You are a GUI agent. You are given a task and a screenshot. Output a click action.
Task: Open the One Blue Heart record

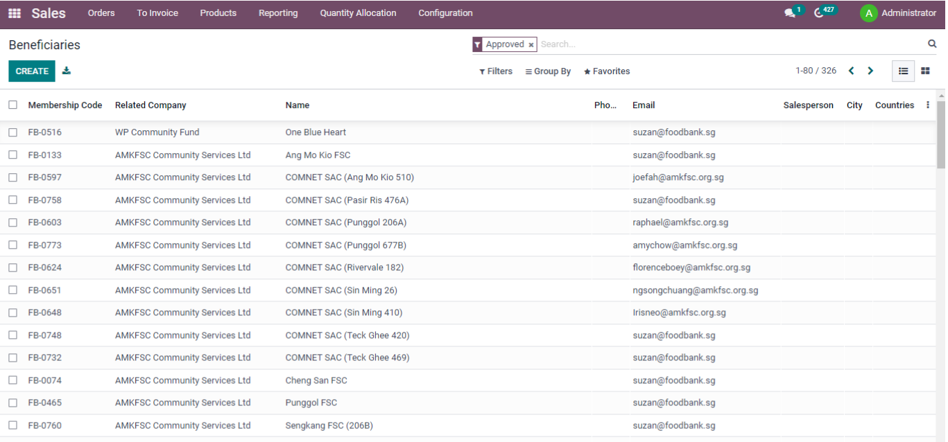coord(316,132)
